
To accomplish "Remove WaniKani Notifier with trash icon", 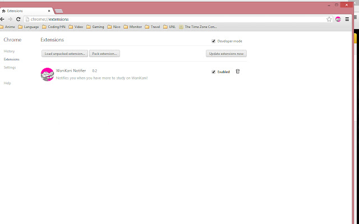I will (x=238, y=72).
